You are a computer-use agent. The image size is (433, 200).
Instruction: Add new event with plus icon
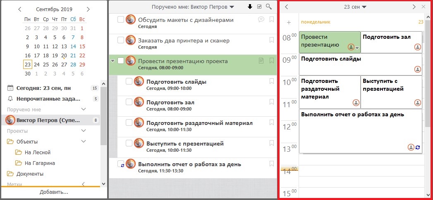coord(289,23)
